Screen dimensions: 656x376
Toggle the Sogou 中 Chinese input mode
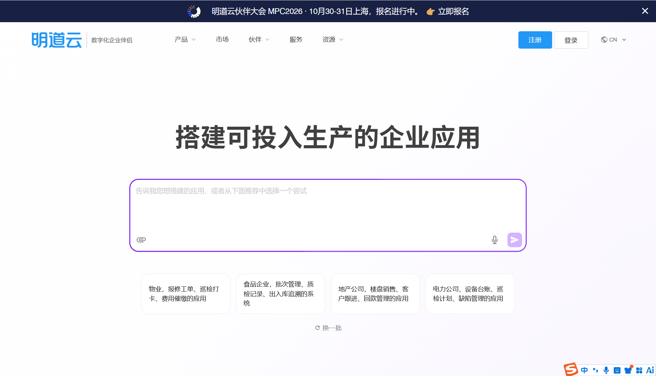coord(584,370)
